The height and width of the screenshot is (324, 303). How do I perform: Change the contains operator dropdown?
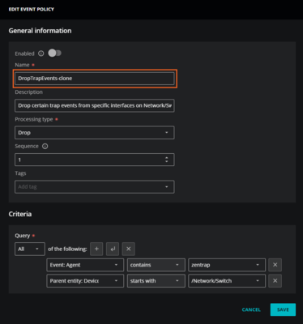156,265
